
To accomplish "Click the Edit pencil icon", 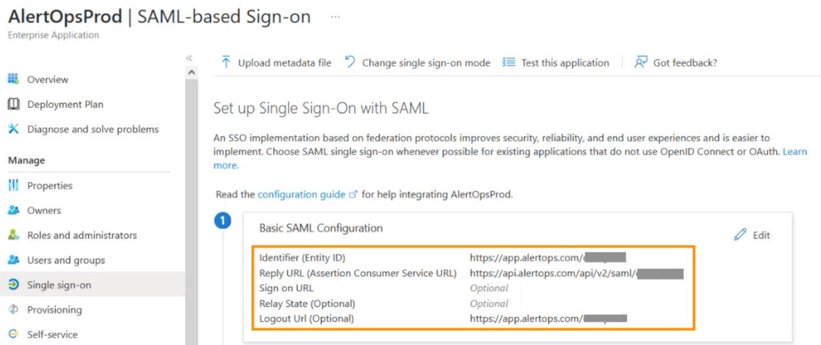I will pos(740,235).
